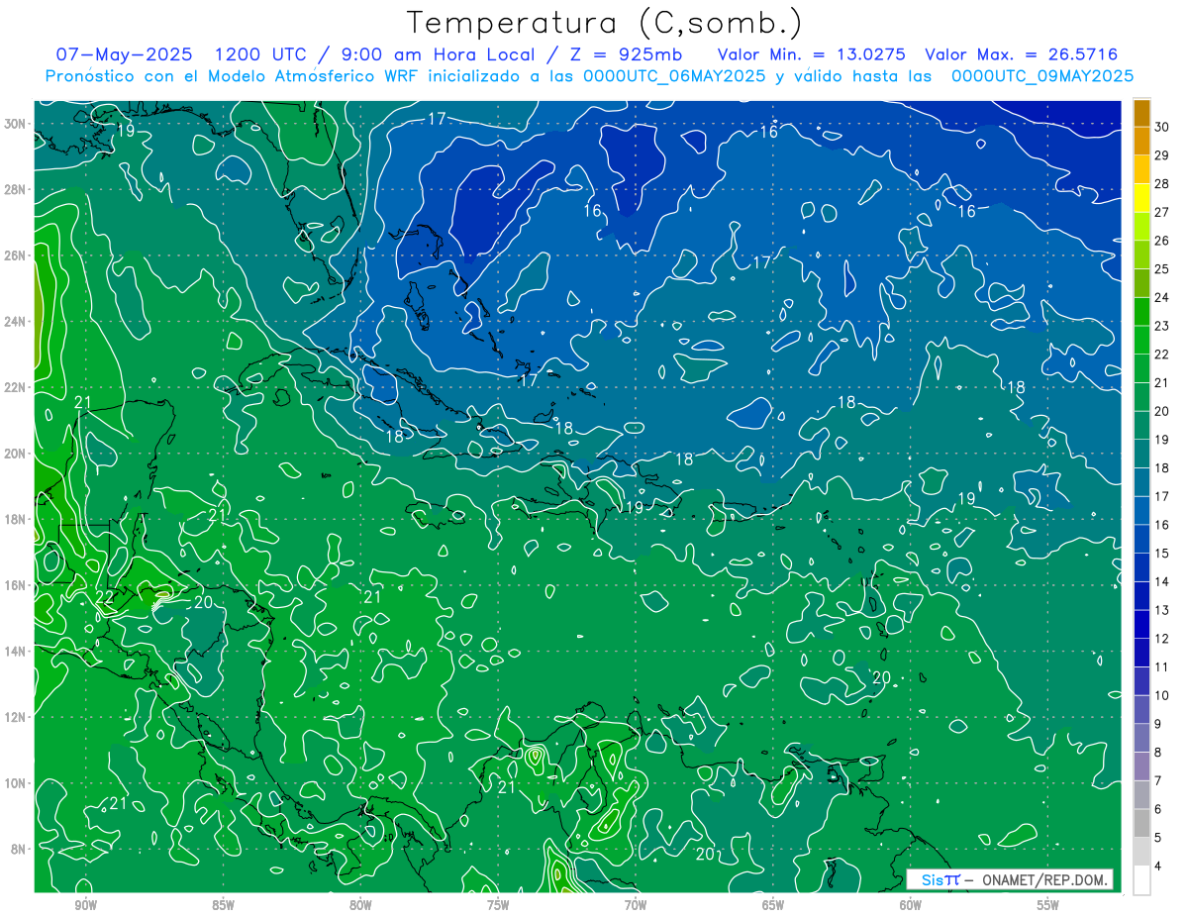Viewport: 1188px width, 918px height.
Task: Pick the legend swatch between 11 and 12
Action: (1141, 653)
